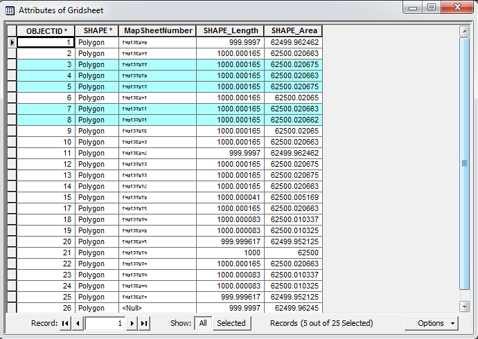Show only Selected records
Viewport: 478px width, 339px height.
pyautogui.click(x=231, y=323)
